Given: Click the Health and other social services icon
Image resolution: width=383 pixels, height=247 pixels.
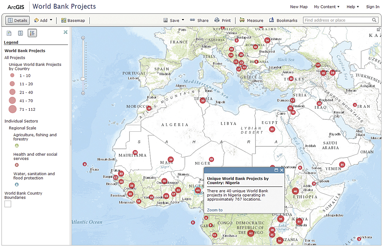Looking at the screenshot, I should pos(16,165).
